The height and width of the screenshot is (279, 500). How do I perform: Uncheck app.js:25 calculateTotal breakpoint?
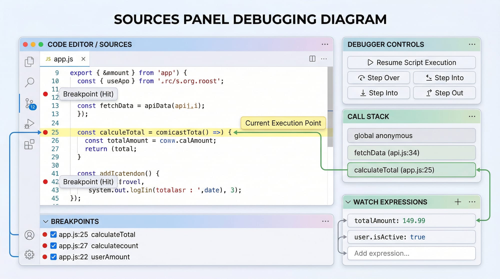53,234
